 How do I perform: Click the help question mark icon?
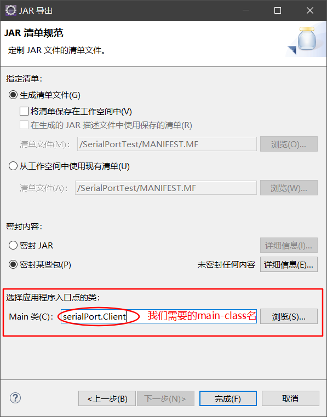pos(15,398)
